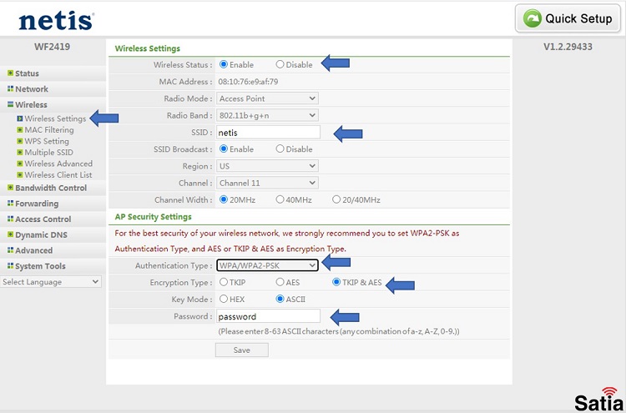Open the Bandwidth Control menu

tap(51, 188)
